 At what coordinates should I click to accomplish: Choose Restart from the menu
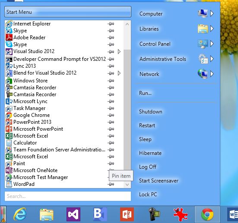point(147,126)
